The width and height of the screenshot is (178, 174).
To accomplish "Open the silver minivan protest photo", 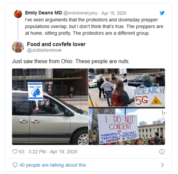I will [50, 107].
